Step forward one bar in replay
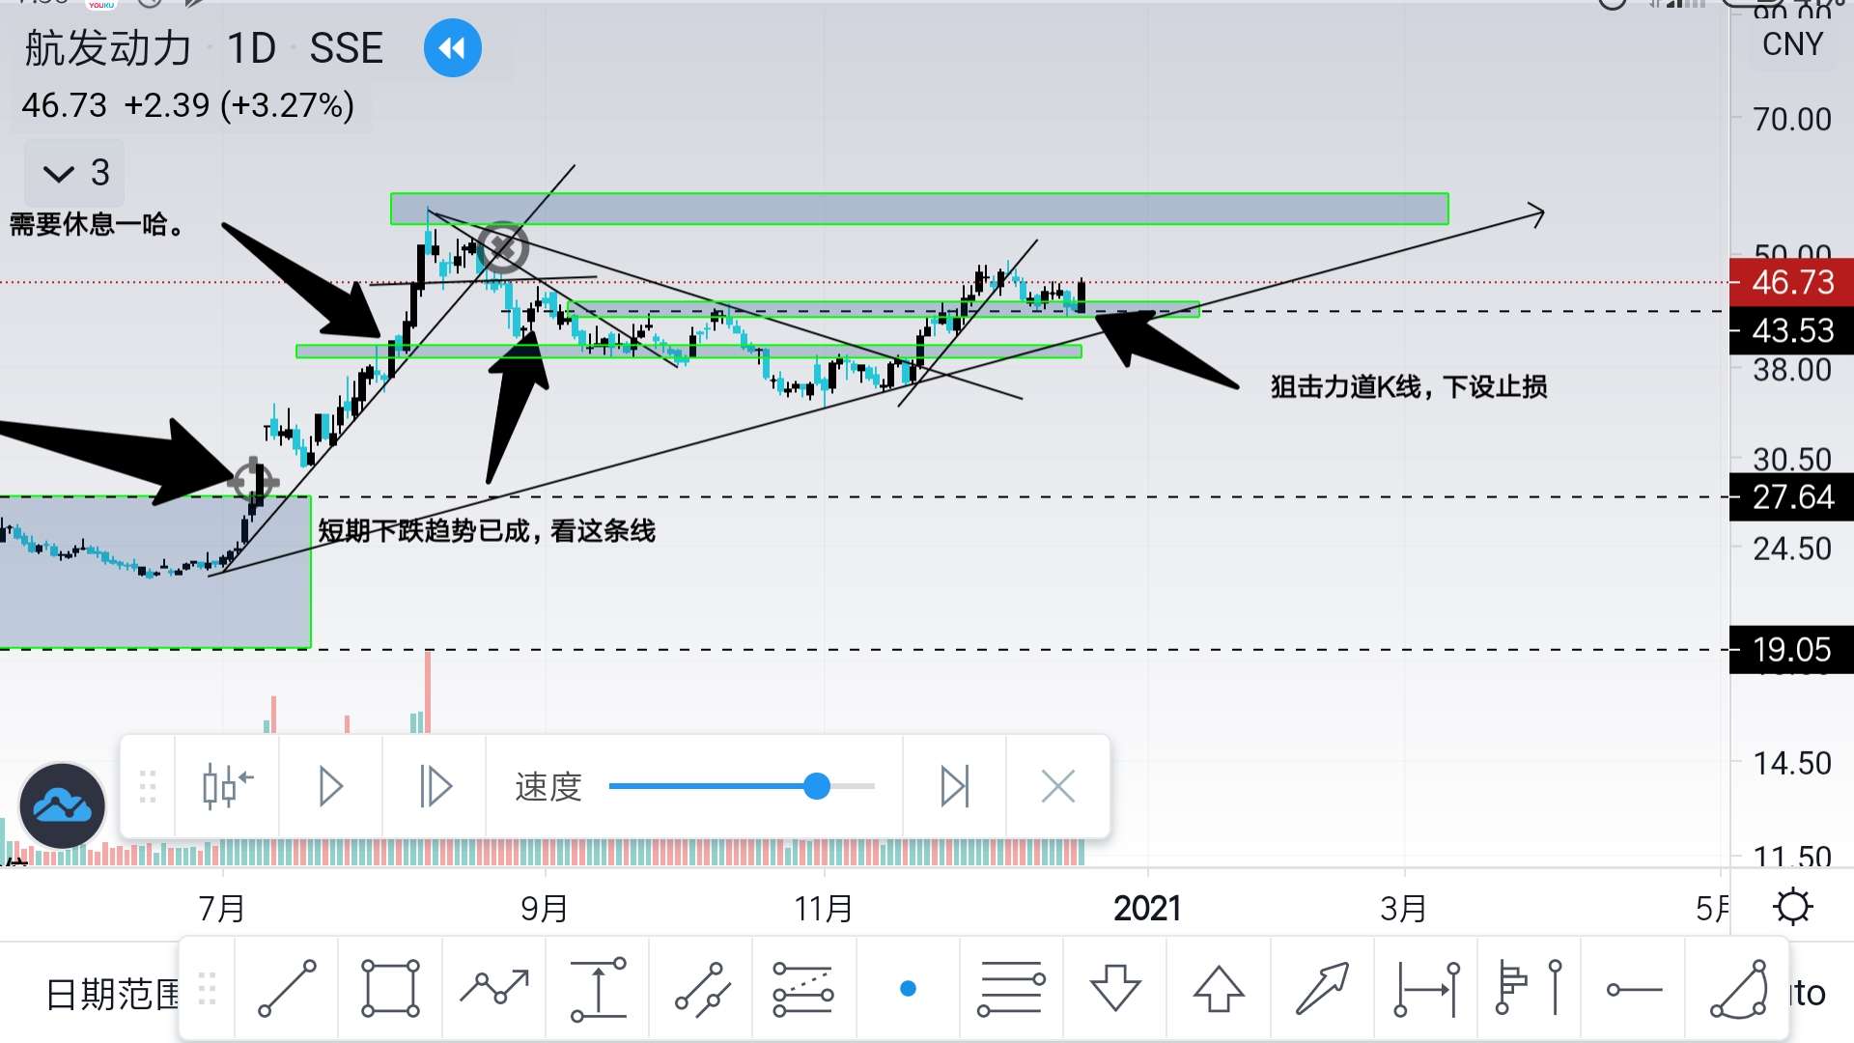 [x=435, y=787]
